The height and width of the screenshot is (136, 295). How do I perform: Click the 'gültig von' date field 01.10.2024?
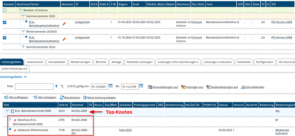[99, 86]
